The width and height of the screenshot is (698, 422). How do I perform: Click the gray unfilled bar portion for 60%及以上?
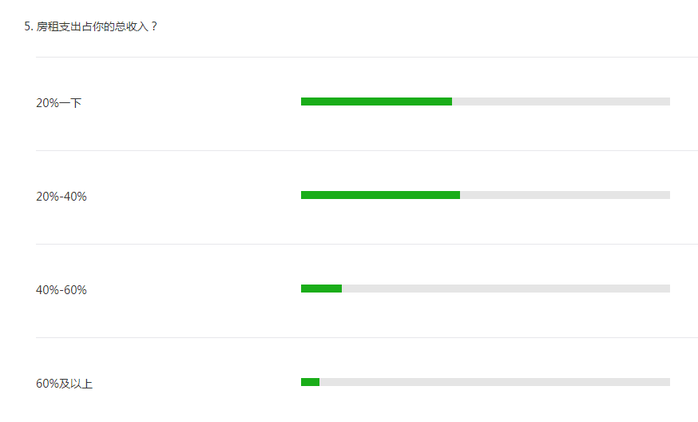tap(494, 382)
